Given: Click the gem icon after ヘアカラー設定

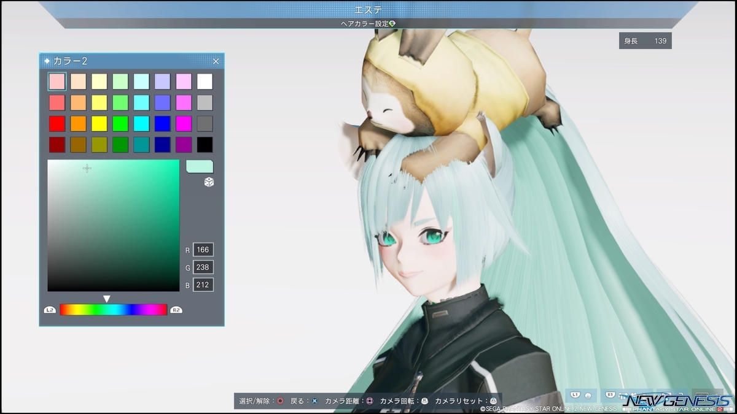Looking at the screenshot, I should tap(392, 23).
